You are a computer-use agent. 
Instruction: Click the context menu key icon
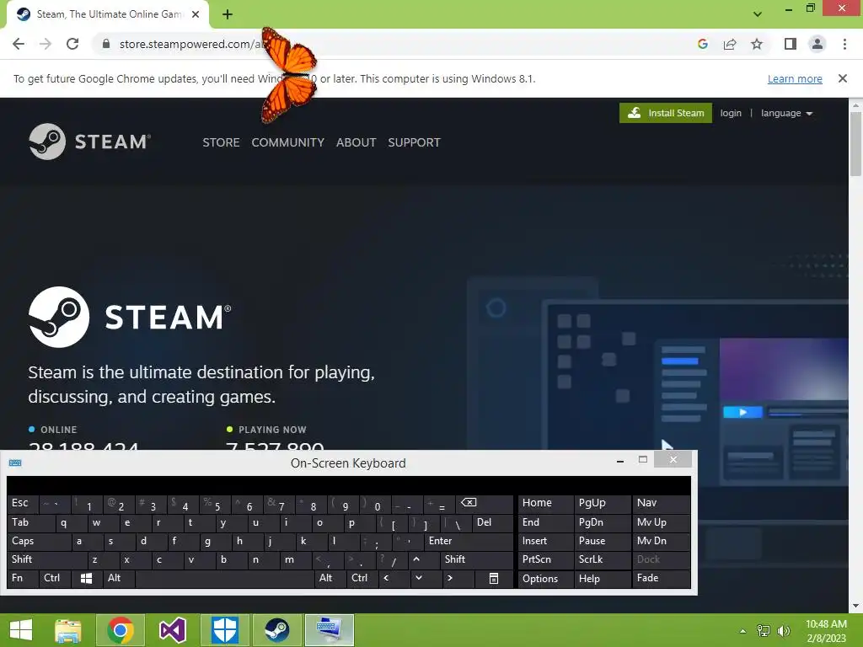[x=494, y=579]
